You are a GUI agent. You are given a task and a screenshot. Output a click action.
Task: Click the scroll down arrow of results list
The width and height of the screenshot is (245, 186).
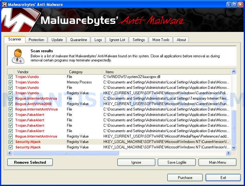point(234,147)
